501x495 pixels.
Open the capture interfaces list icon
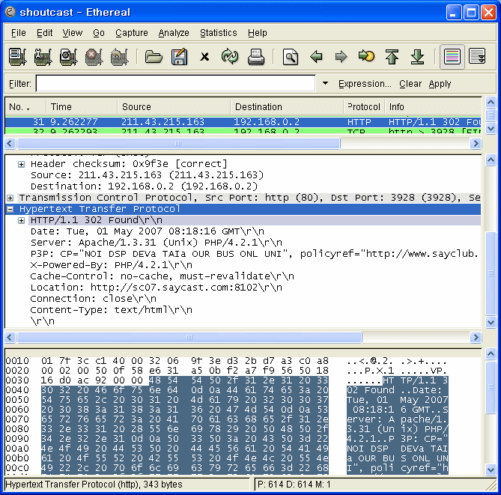coord(17,57)
